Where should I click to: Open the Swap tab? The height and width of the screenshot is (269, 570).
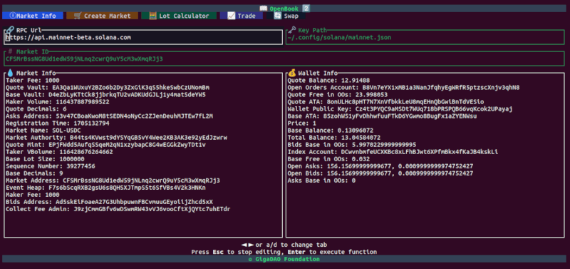pos(286,16)
